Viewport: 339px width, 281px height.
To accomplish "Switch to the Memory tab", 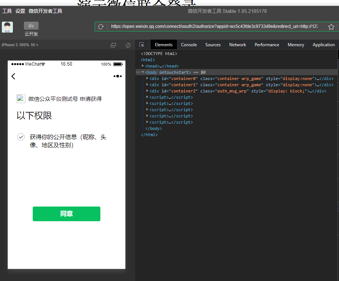I will 296,45.
